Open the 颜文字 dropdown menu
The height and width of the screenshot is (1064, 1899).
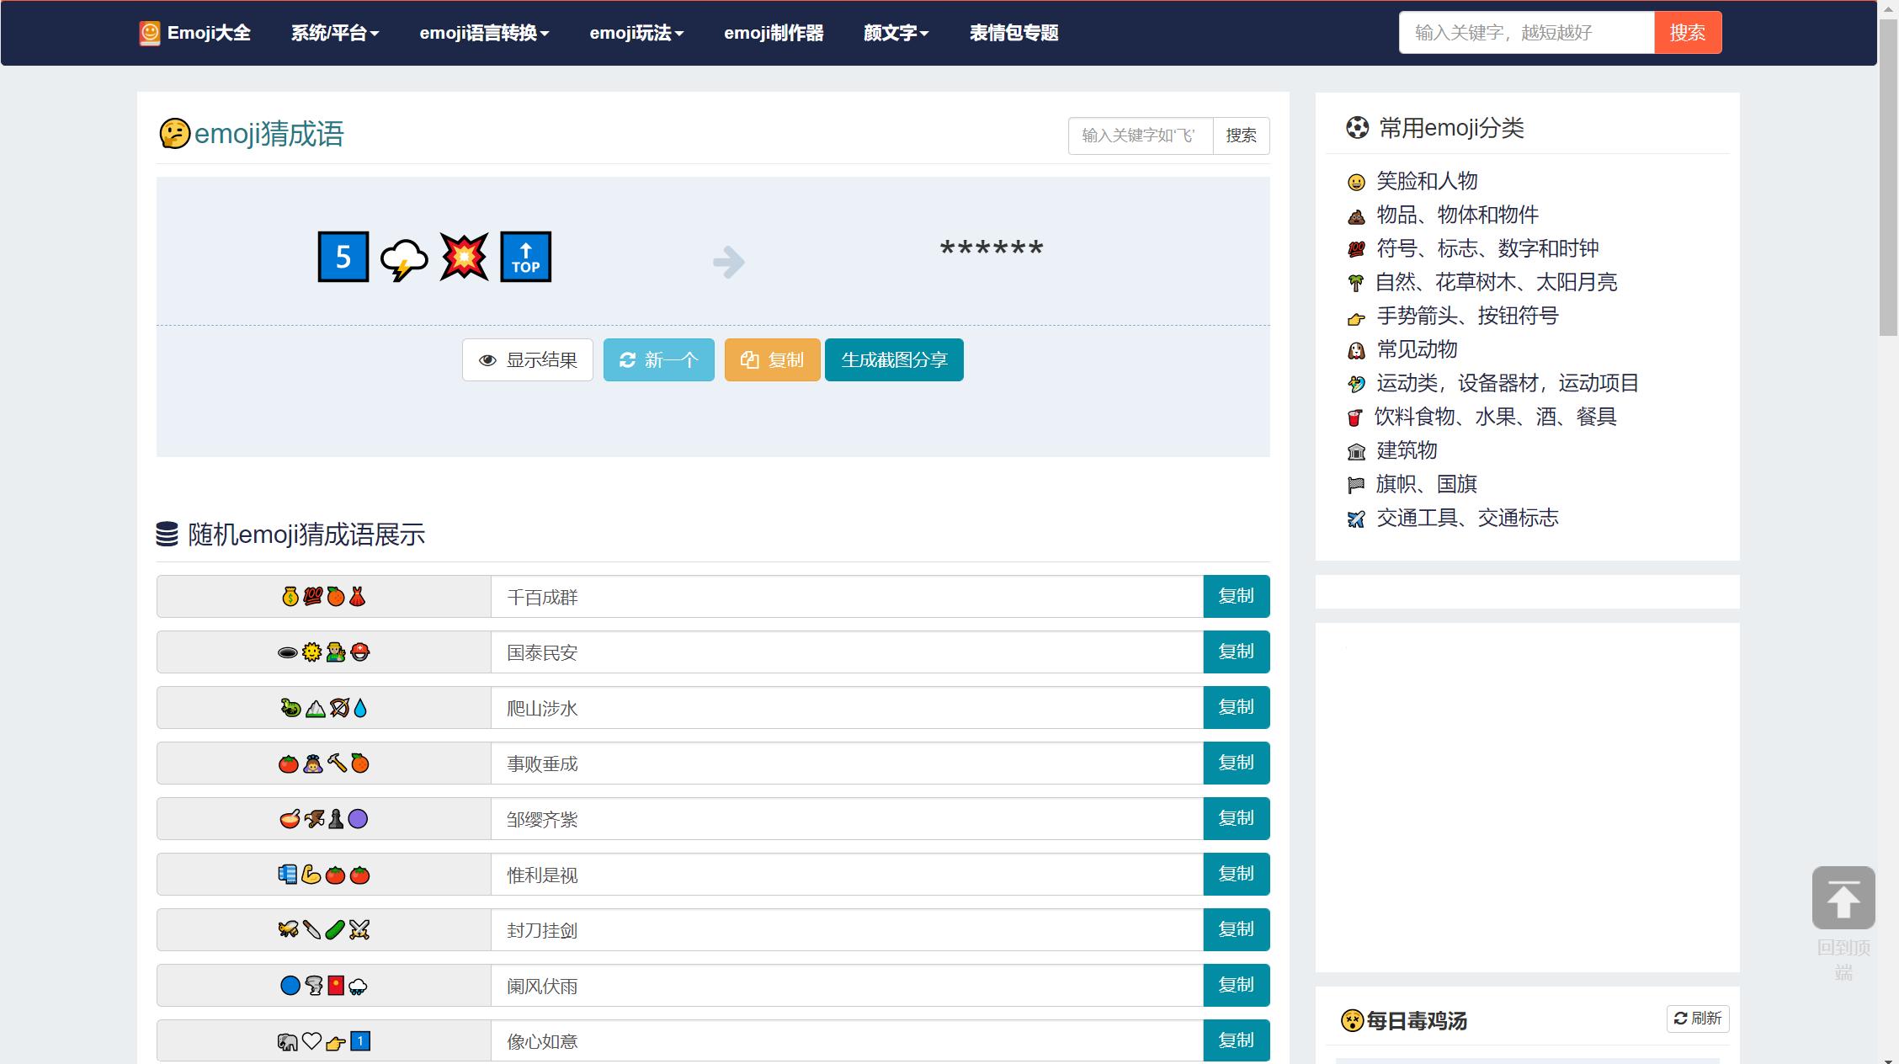pos(894,32)
